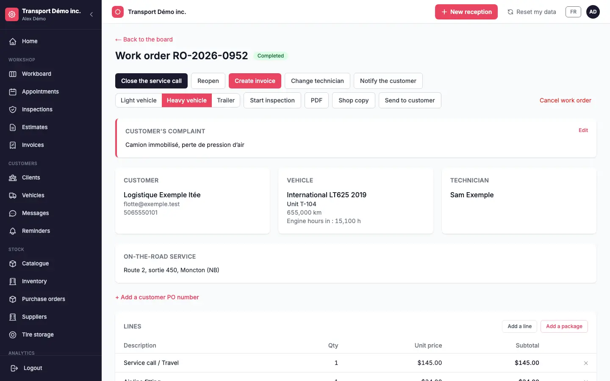Click Add a package button
This screenshot has height=381, width=610.
tap(564, 326)
